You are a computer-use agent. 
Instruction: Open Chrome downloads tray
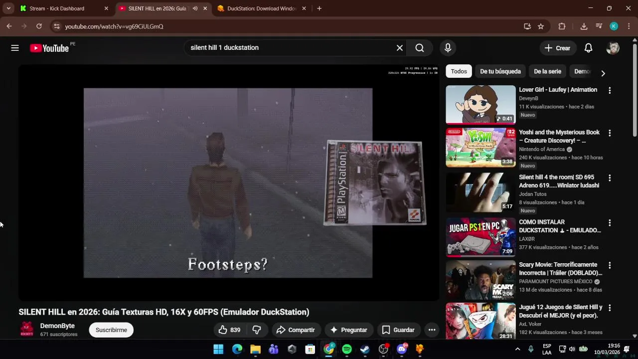[x=584, y=26]
